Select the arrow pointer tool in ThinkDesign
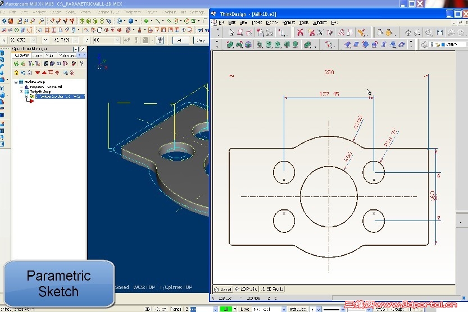 coord(231,33)
